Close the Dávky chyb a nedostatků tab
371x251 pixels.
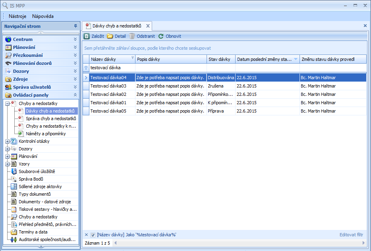click(x=148, y=26)
